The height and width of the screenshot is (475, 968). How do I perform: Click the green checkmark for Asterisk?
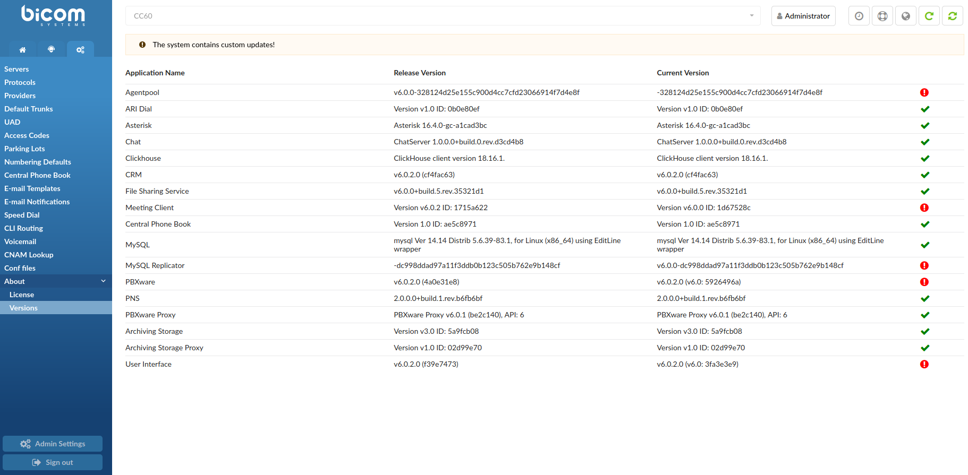[x=925, y=125]
